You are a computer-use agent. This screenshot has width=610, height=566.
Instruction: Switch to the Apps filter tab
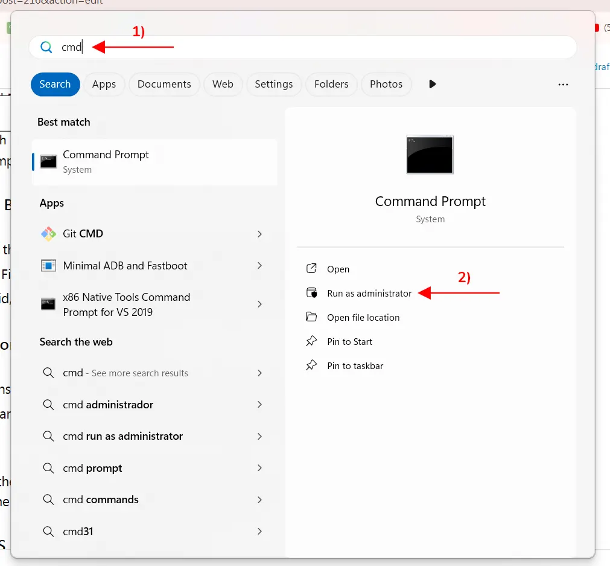tap(104, 85)
